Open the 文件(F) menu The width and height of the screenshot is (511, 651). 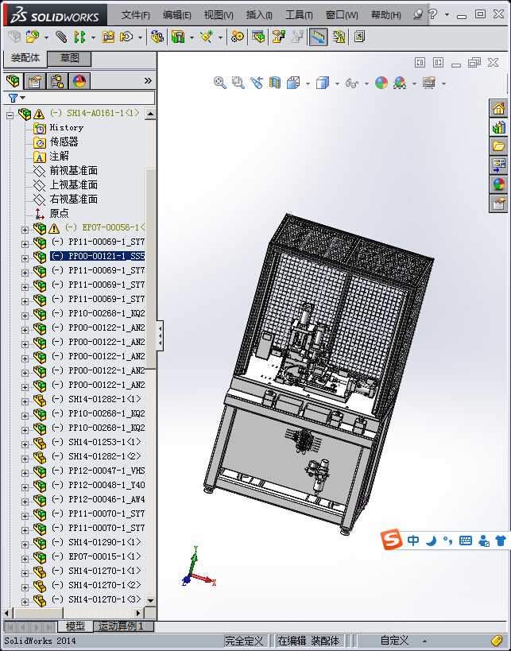135,15
